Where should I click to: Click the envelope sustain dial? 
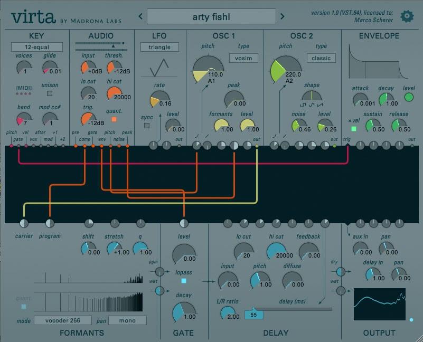[x=373, y=126]
